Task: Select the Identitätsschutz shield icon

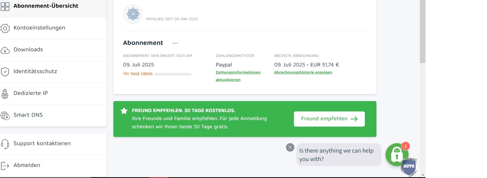Action: (x=5, y=72)
